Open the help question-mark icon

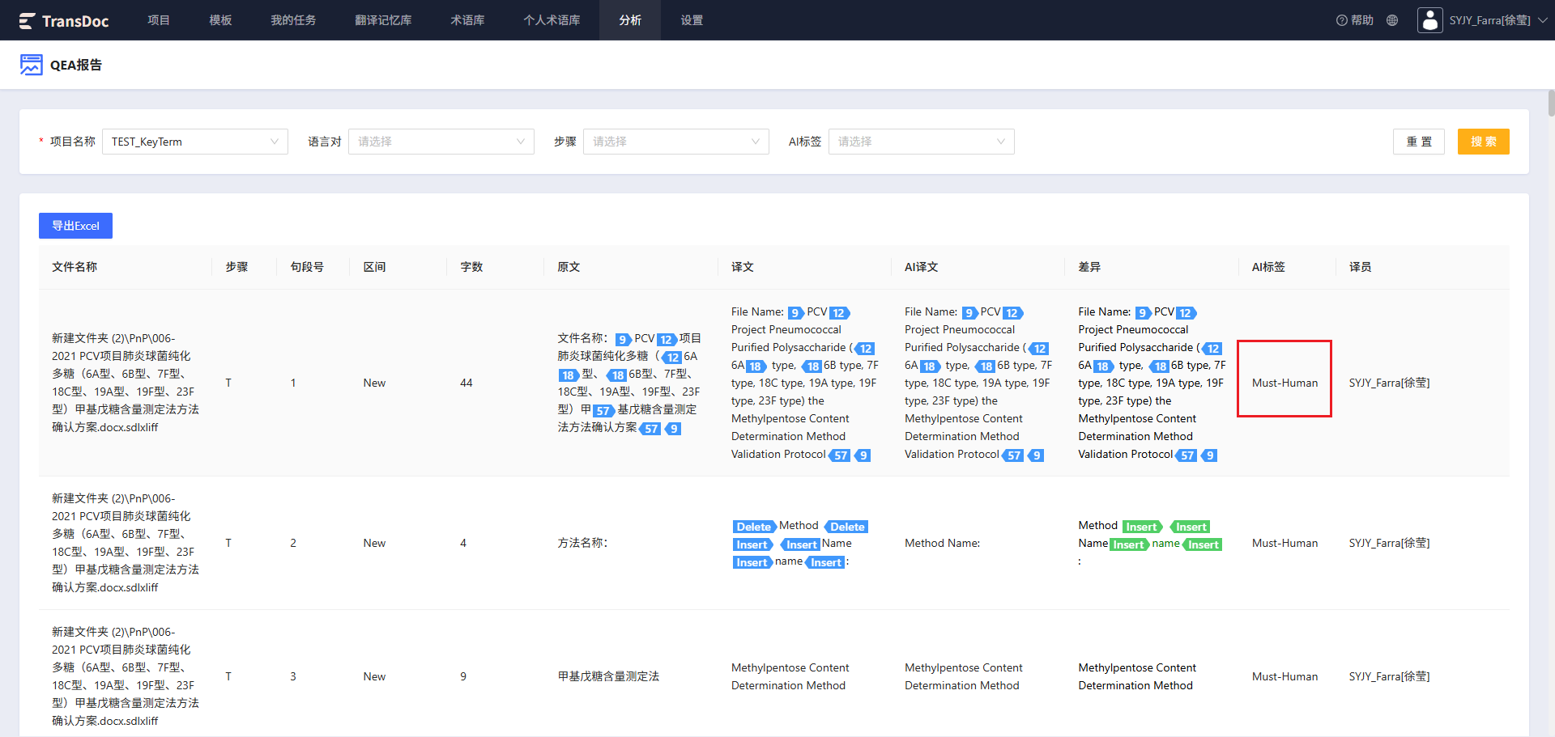pyautogui.click(x=1341, y=20)
